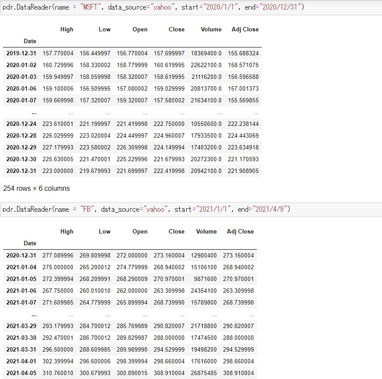Click the Volume value 19498200
Image resolution: width=382 pixels, height=379 pixels.
(x=204, y=349)
